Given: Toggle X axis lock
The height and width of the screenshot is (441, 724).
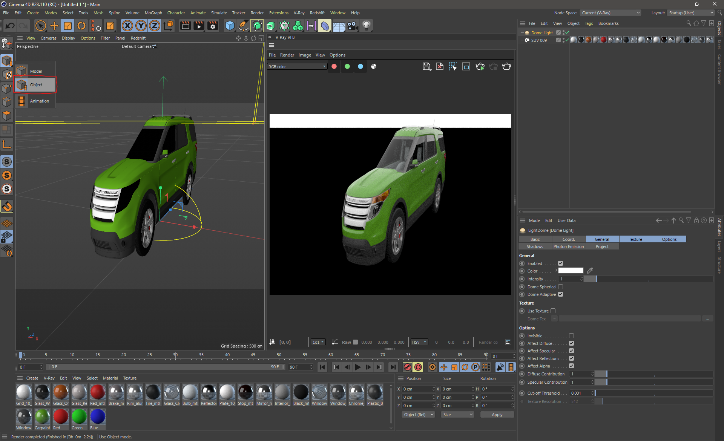Looking at the screenshot, I should pos(127,26).
